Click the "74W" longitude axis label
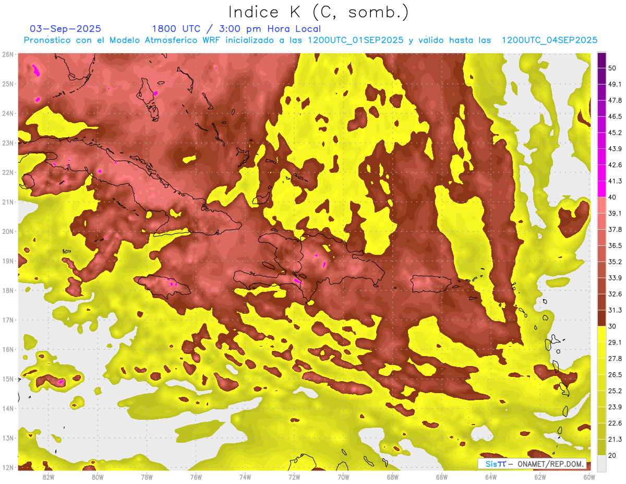 245,477
